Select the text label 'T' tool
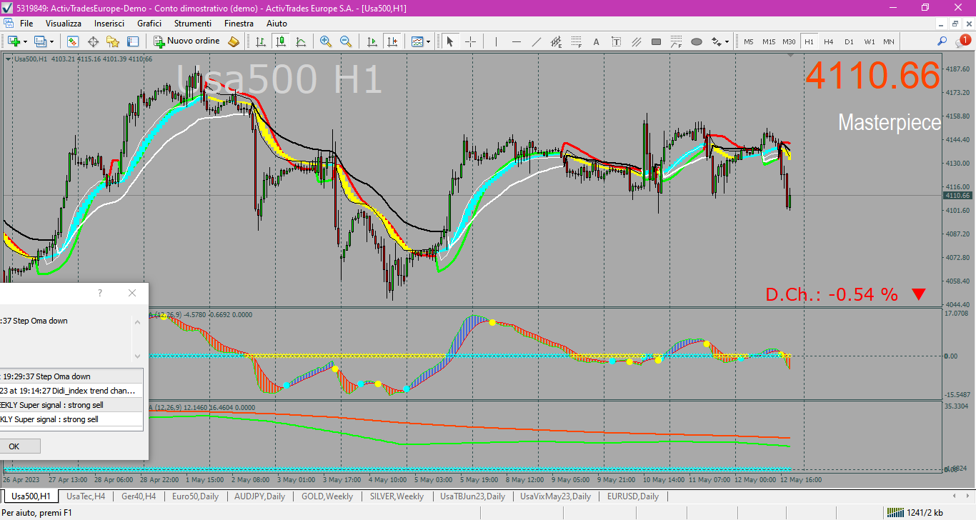Viewport: 976px width, 520px height. click(616, 41)
